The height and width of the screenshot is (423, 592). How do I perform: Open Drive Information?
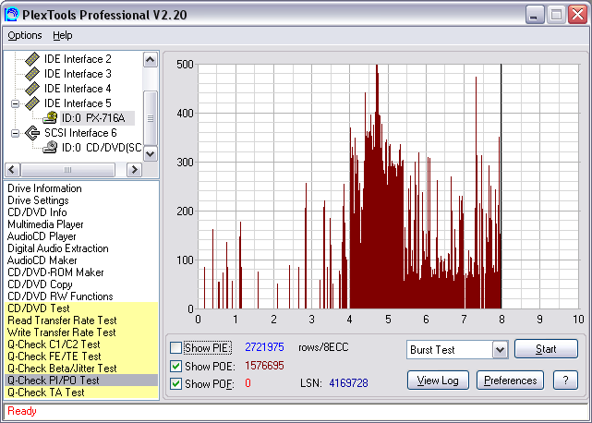click(44, 188)
